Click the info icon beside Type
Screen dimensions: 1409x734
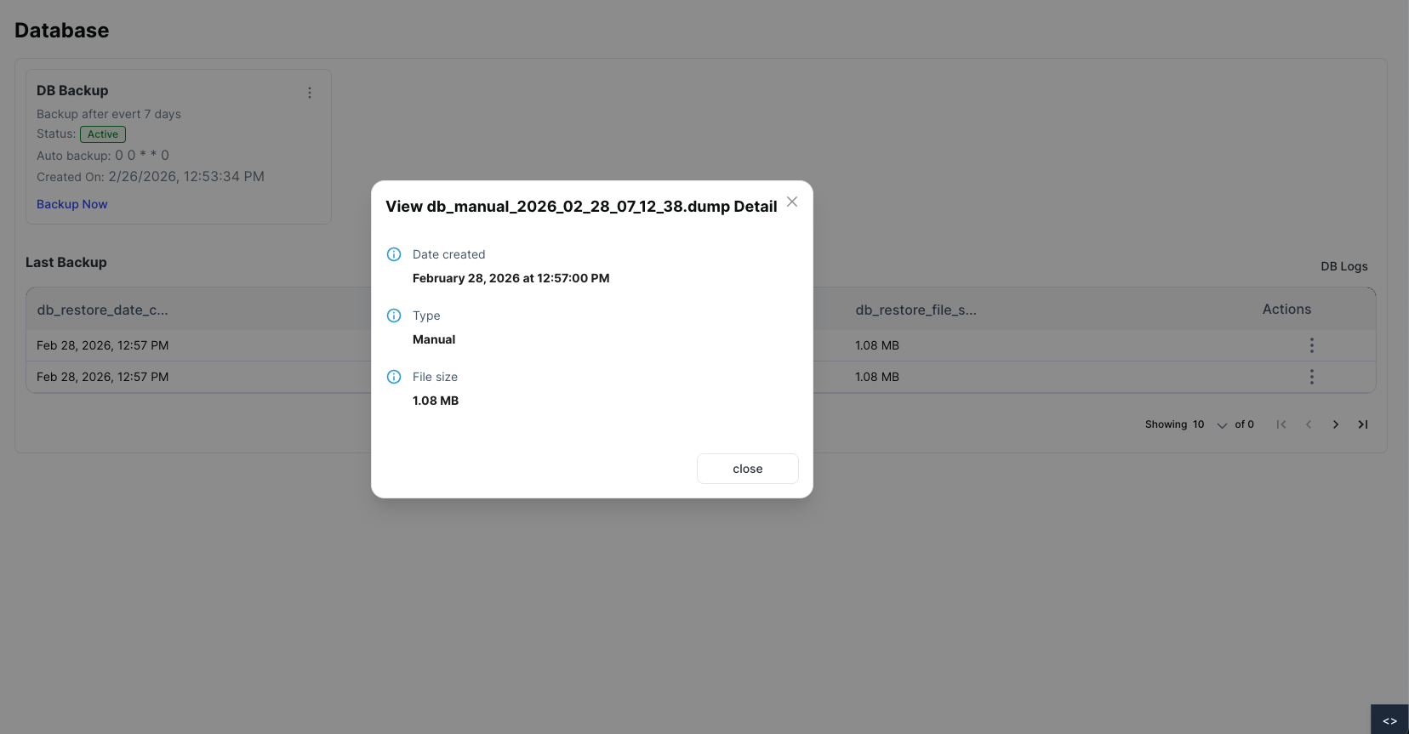[x=394, y=316]
